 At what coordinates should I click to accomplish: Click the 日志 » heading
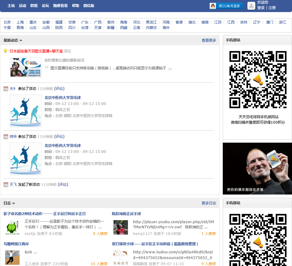9,203
